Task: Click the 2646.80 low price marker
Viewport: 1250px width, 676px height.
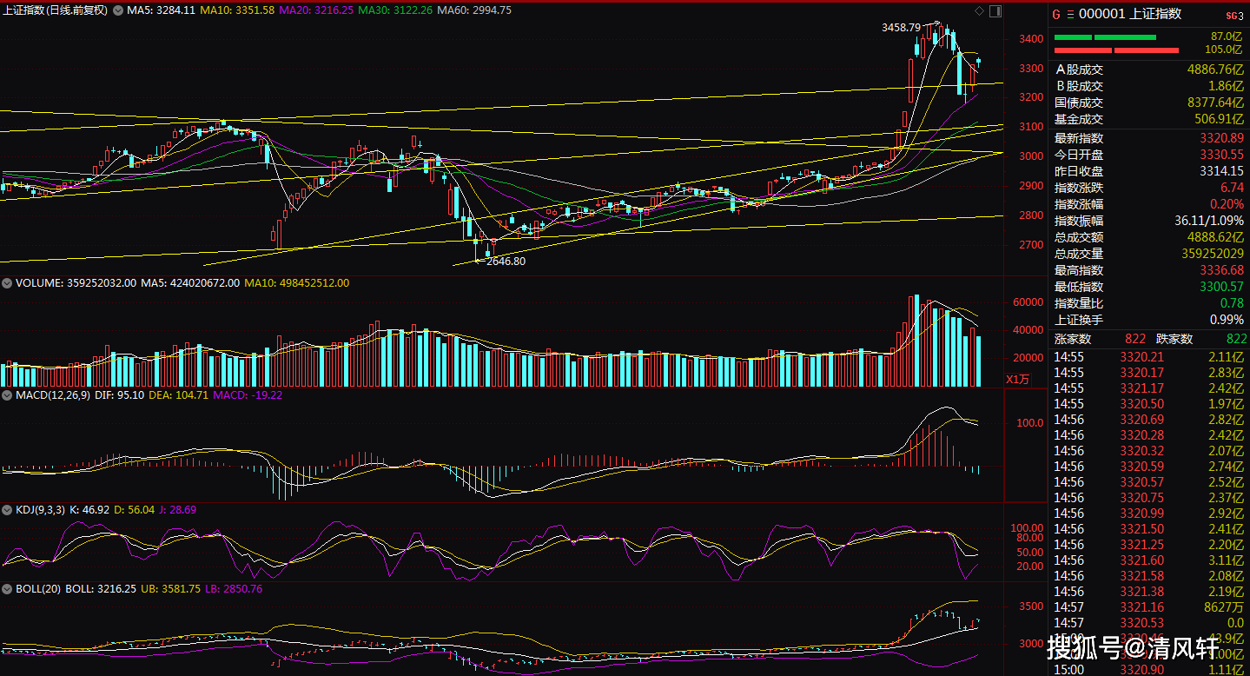Action: coord(506,261)
